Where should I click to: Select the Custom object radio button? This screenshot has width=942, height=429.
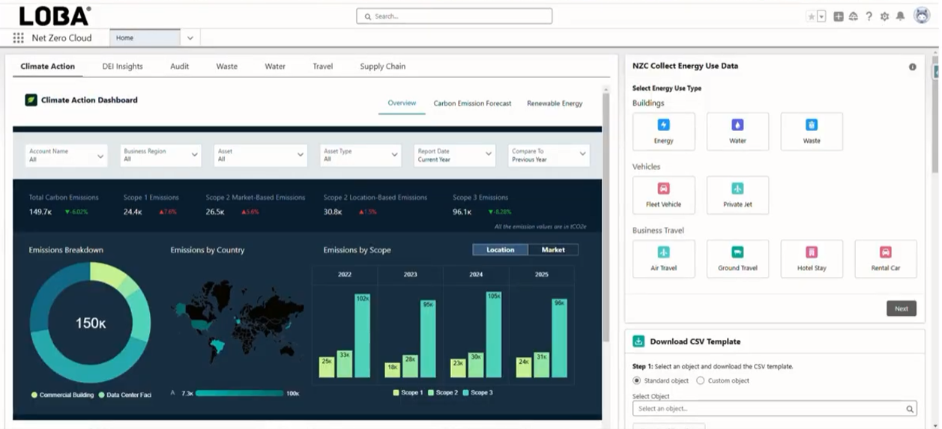coord(701,380)
